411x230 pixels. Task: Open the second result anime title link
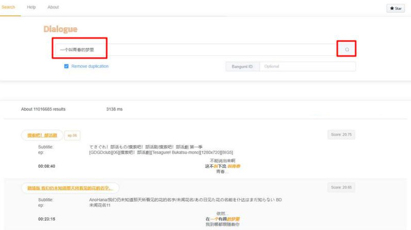point(70,188)
